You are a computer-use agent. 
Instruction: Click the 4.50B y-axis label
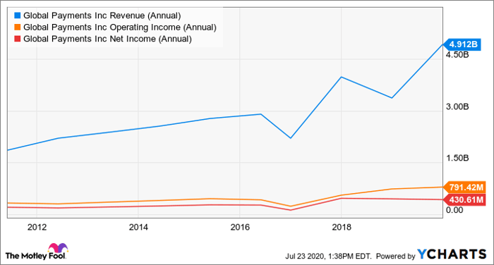pos(457,55)
